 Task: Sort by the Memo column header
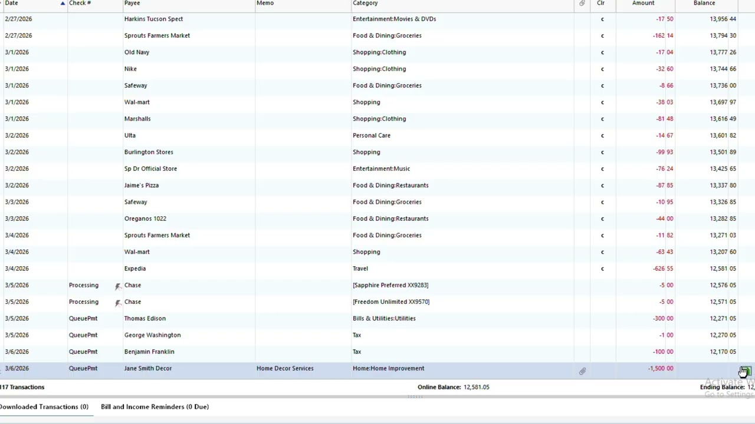tap(265, 3)
